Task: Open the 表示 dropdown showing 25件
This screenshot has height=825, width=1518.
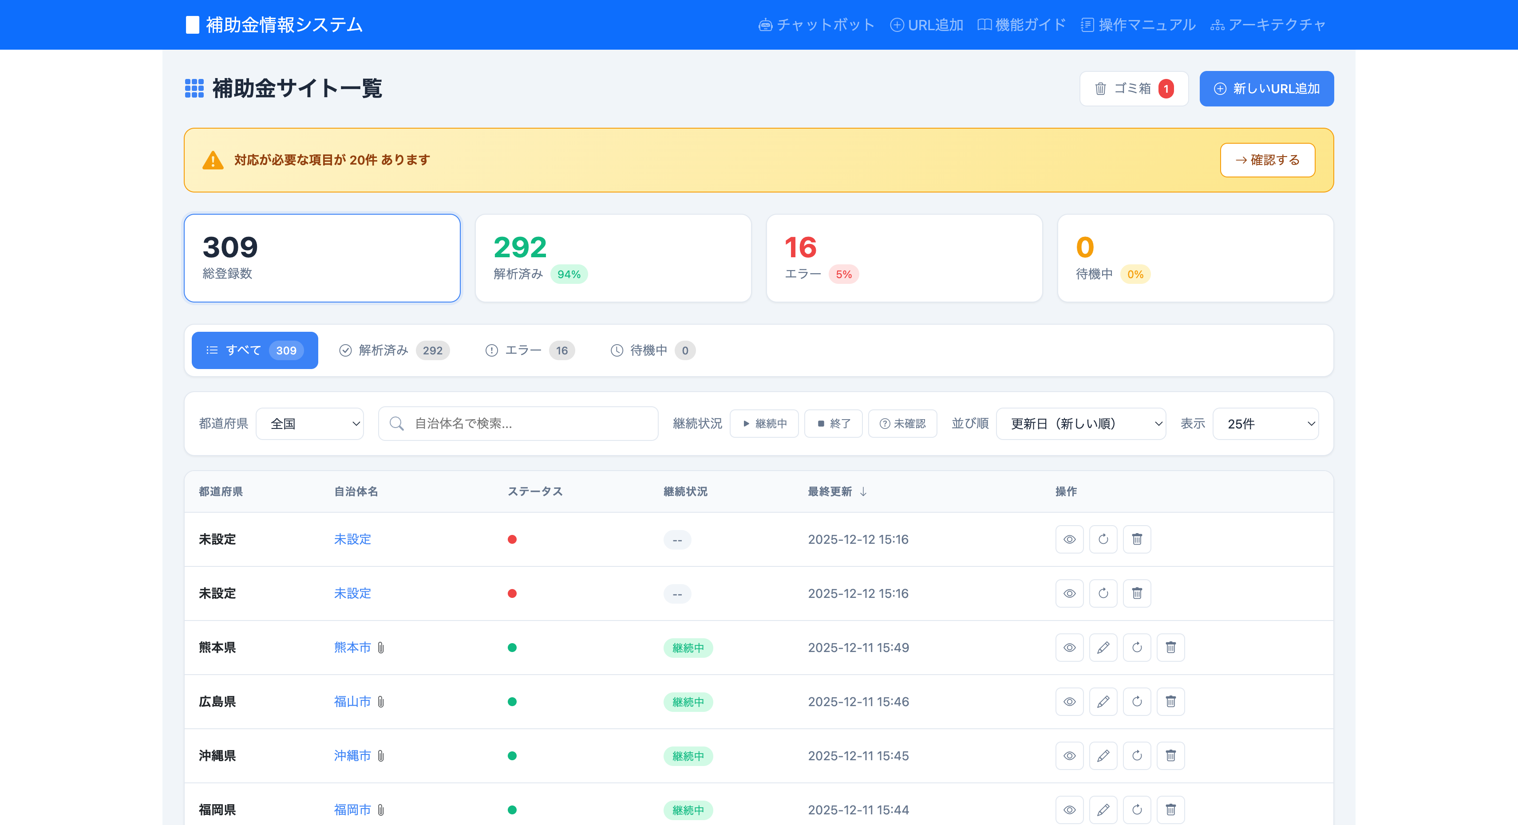Action: 1266,424
